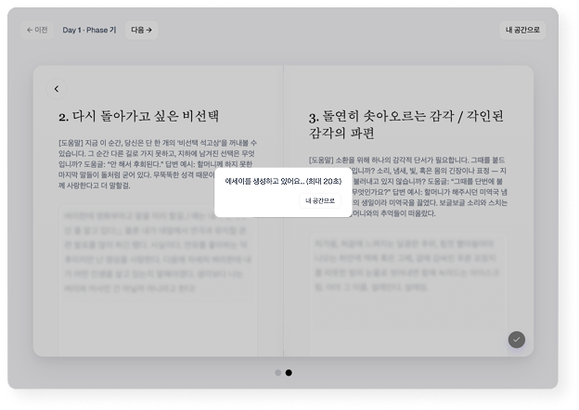Click the '비선택' word in left heading

point(198,117)
